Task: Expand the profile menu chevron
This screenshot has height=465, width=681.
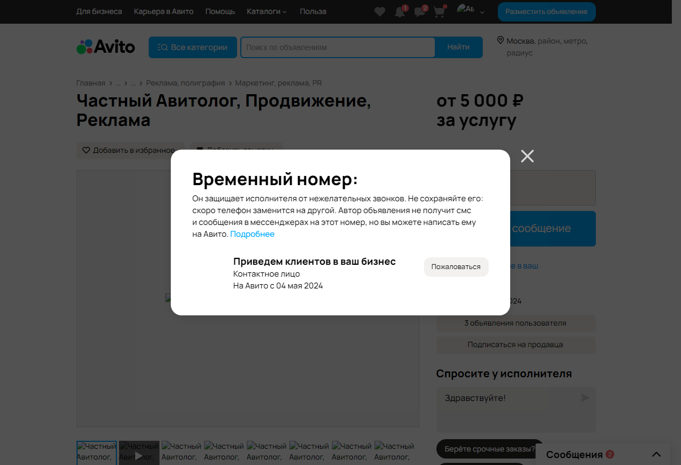Action: pos(482,12)
